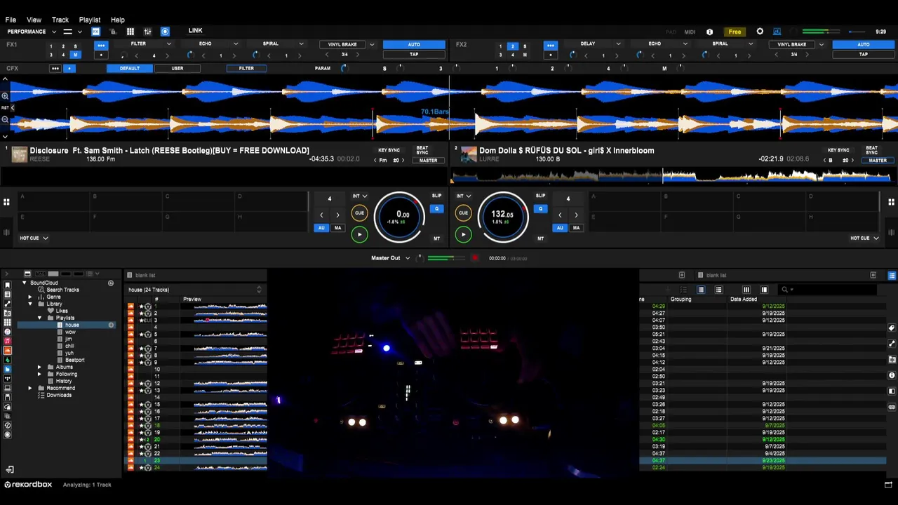Zoom in the waveform with magnifier plus
Image resolution: width=898 pixels, height=505 pixels.
pyautogui.click(x=5, y=96)
